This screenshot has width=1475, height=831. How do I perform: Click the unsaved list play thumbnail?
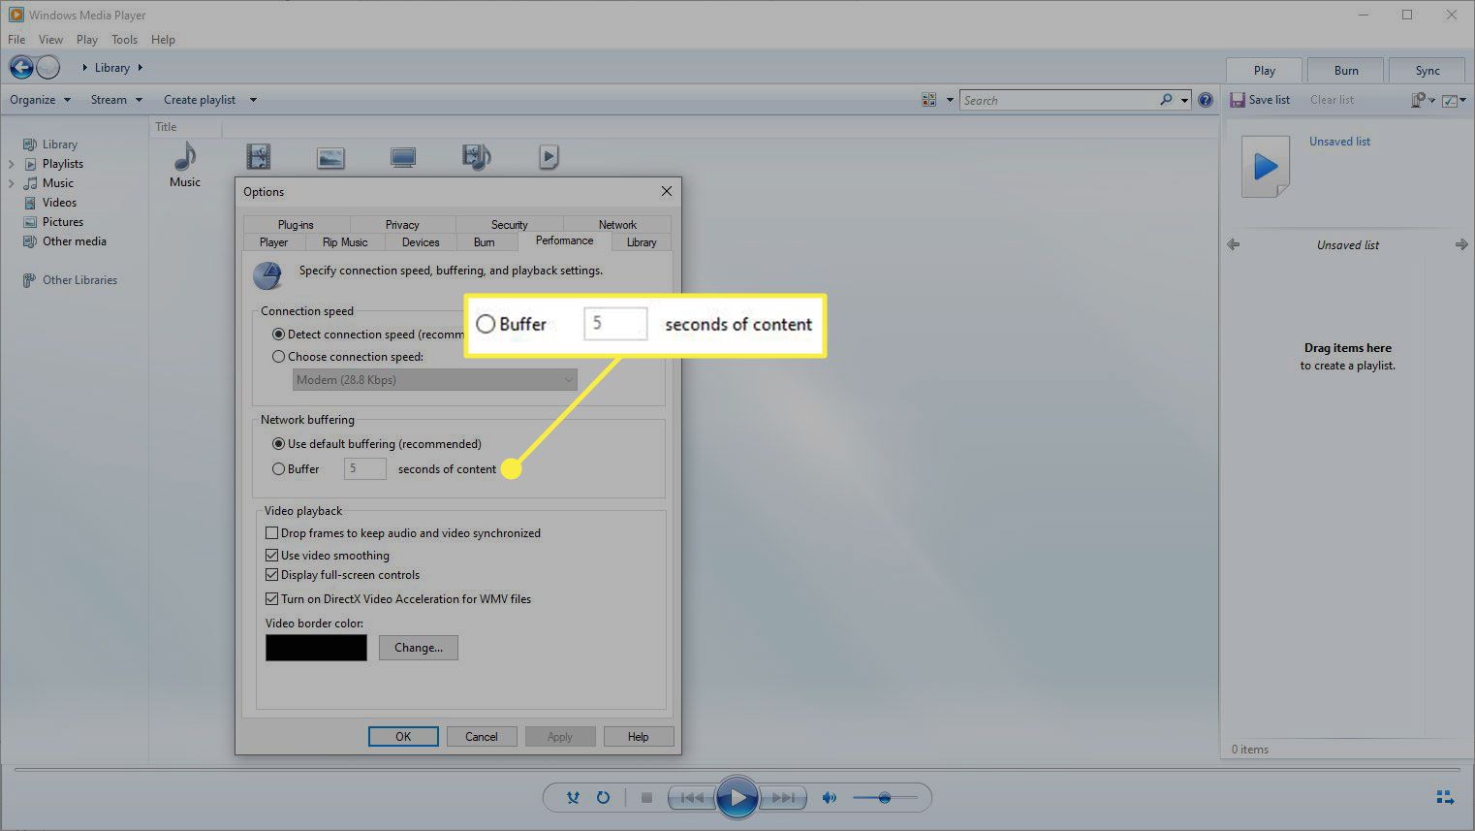[x=1266, y=167]
